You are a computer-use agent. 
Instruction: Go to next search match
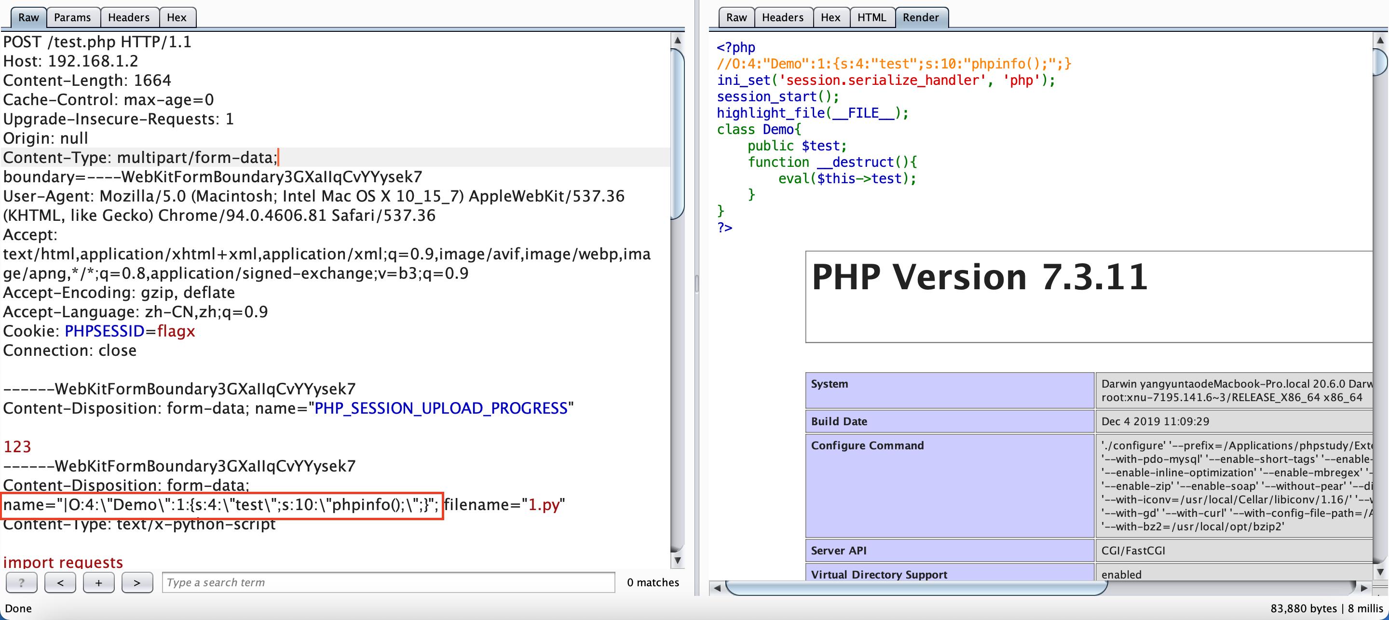pos(137,582)
